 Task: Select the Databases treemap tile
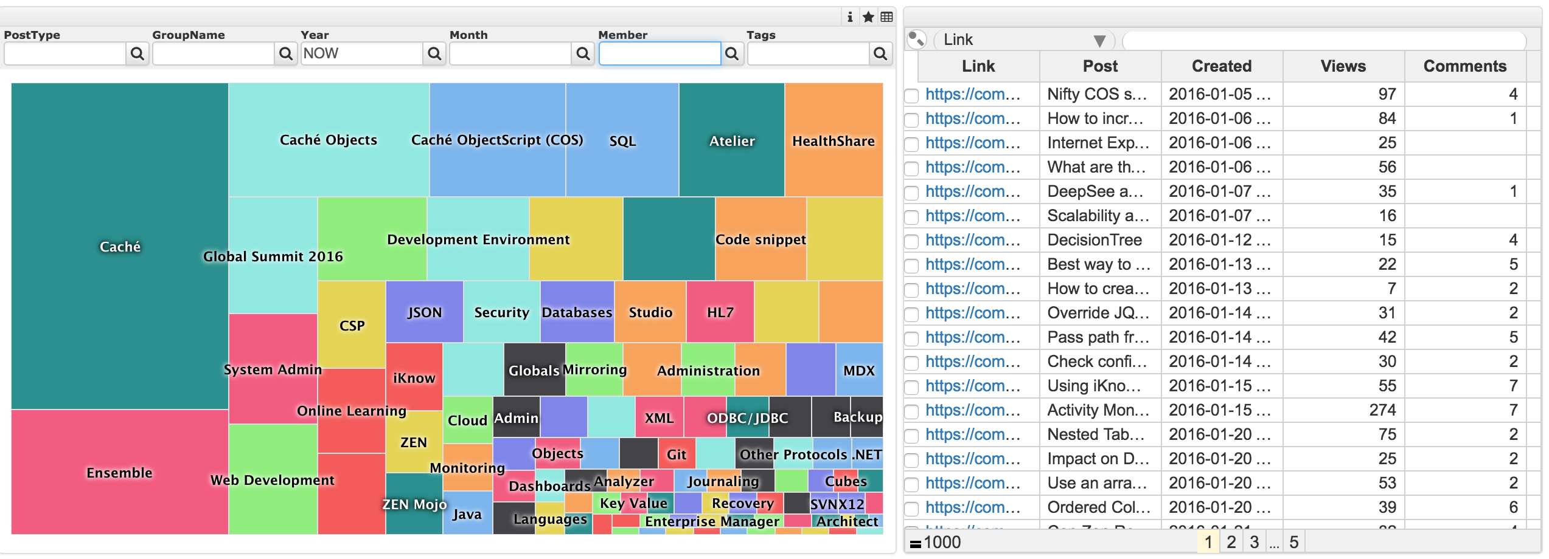577,312
